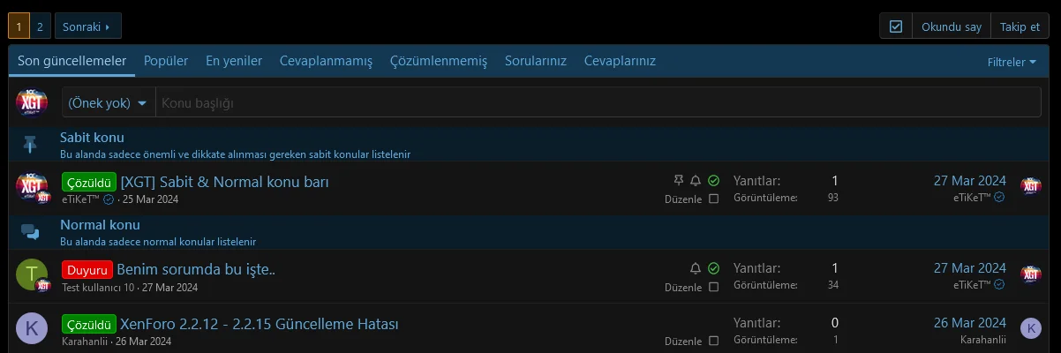1061x353 pixels.
Task: Click the pin icon on the XGT thread
Action: pyautogui.click(x=678, y=180)
